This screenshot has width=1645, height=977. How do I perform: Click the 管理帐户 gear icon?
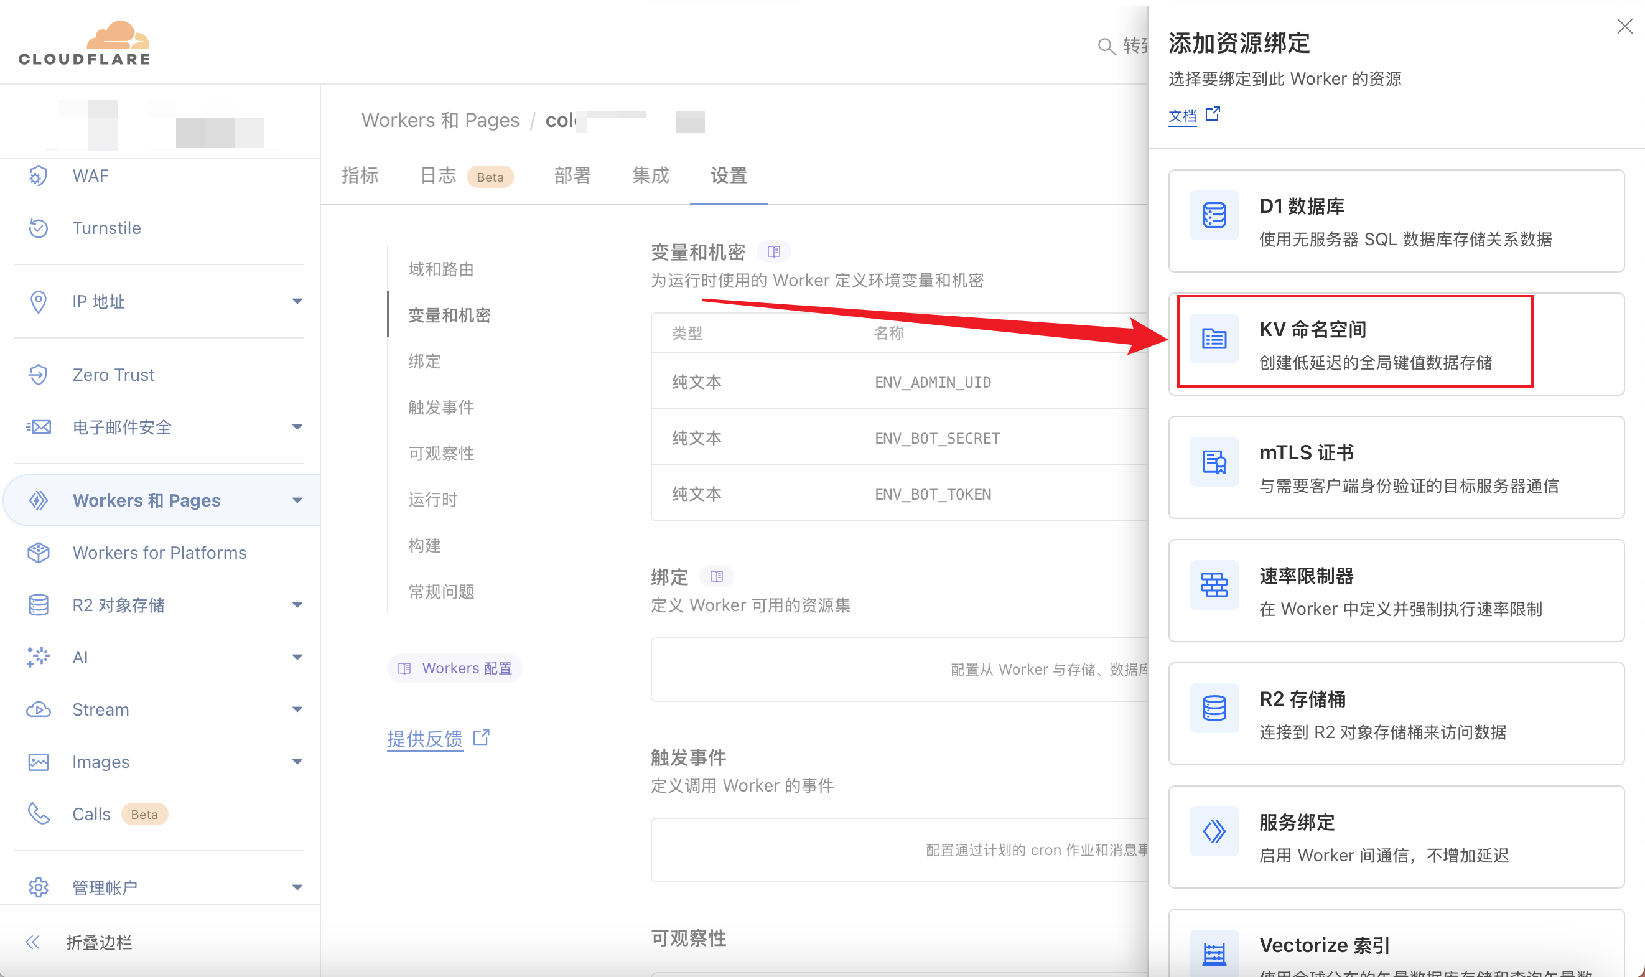coord(38,887)
